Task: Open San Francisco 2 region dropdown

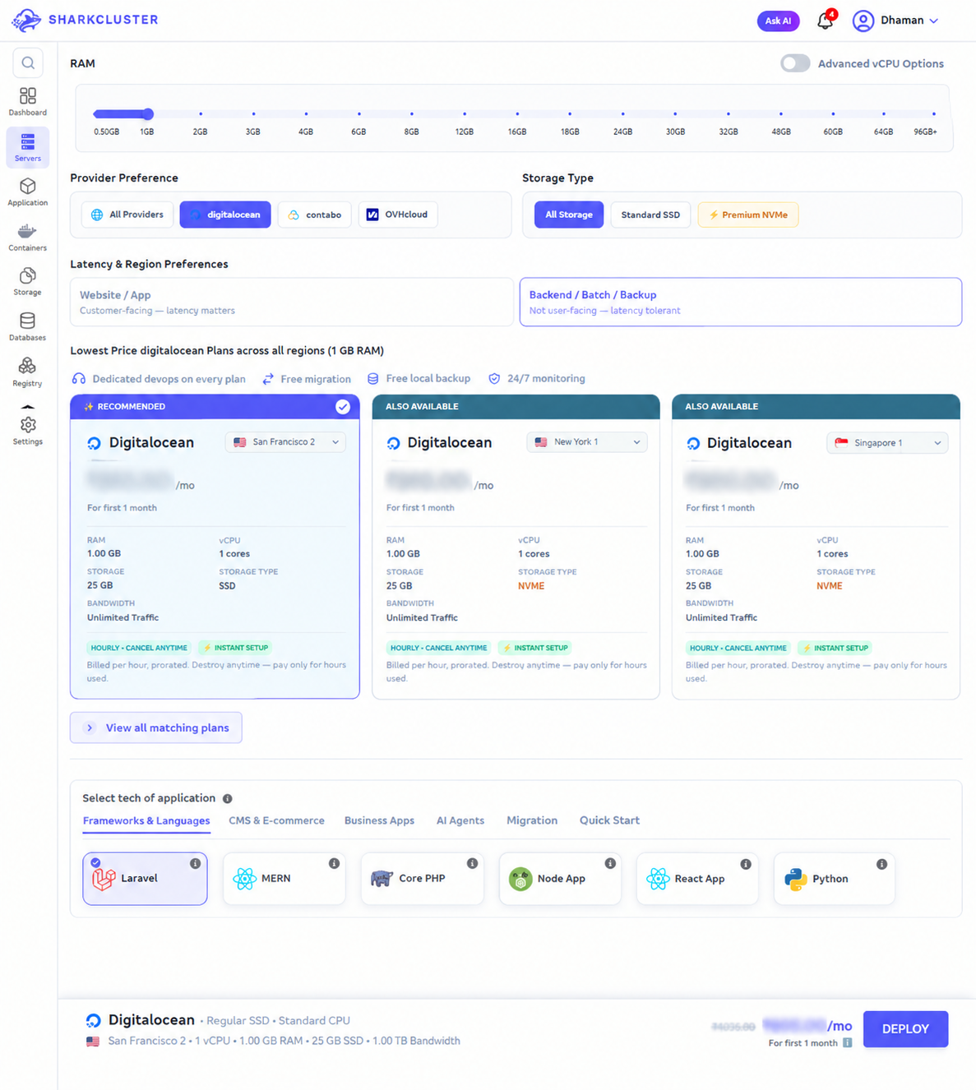Action: pyautogui.click(x=286, y=442)
